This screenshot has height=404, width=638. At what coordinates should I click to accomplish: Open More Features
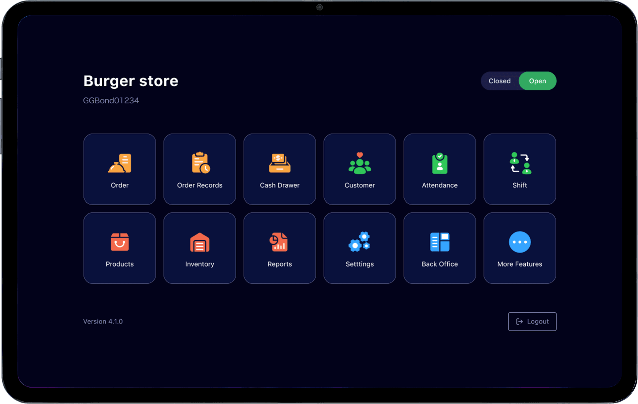click(519, 248)
